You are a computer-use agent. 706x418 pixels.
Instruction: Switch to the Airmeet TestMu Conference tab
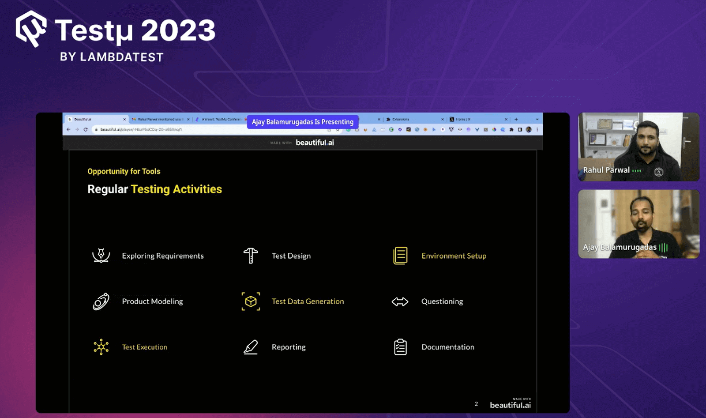pyautogui.click(x=221, y=119)
